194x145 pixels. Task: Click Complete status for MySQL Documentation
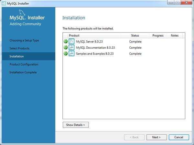[135, 48]
